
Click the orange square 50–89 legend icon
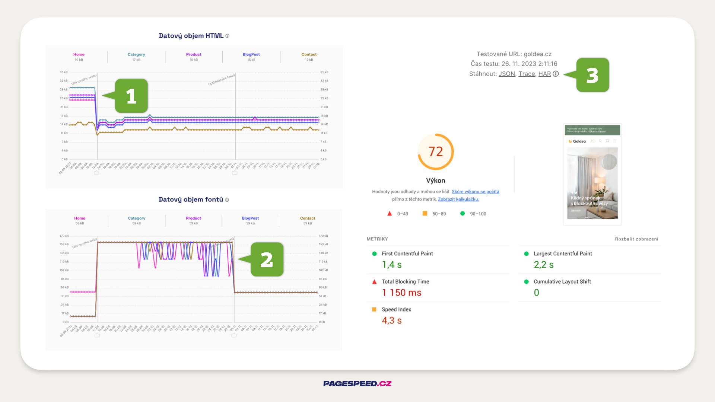click(x=425, y=214)
